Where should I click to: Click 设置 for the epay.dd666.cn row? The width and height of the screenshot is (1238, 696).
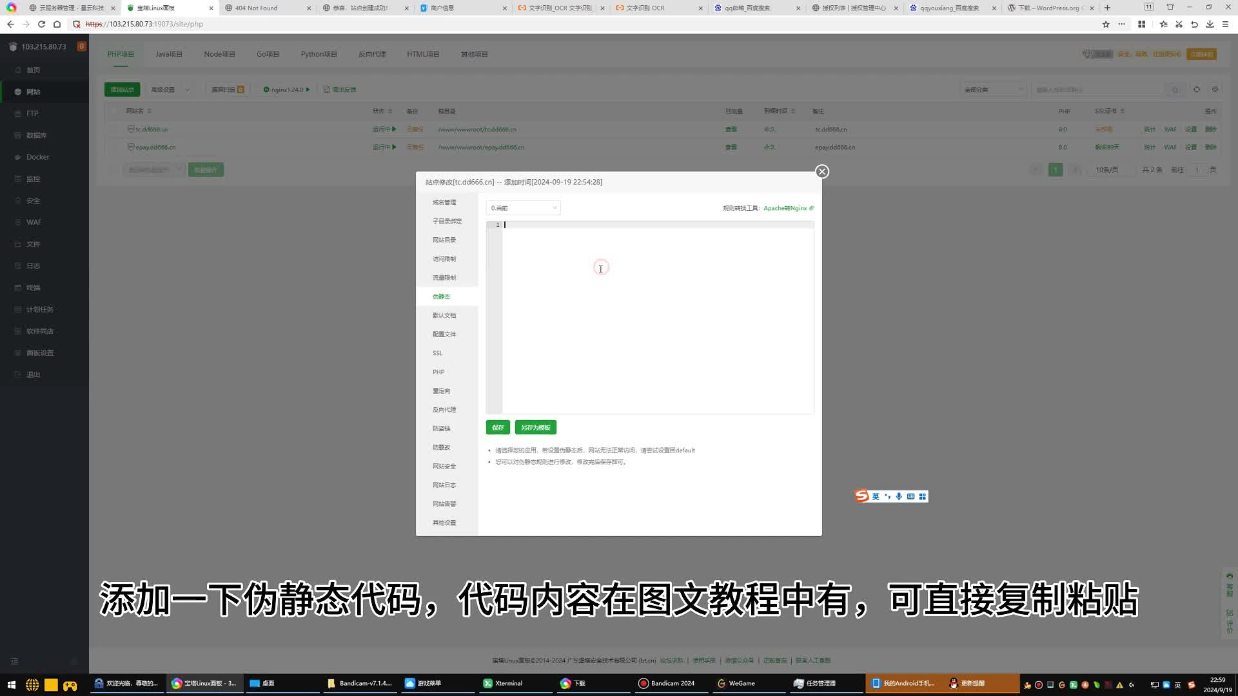pos(1191,148)
